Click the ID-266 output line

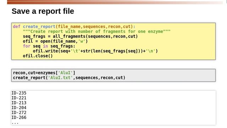[x=19, y=117]
